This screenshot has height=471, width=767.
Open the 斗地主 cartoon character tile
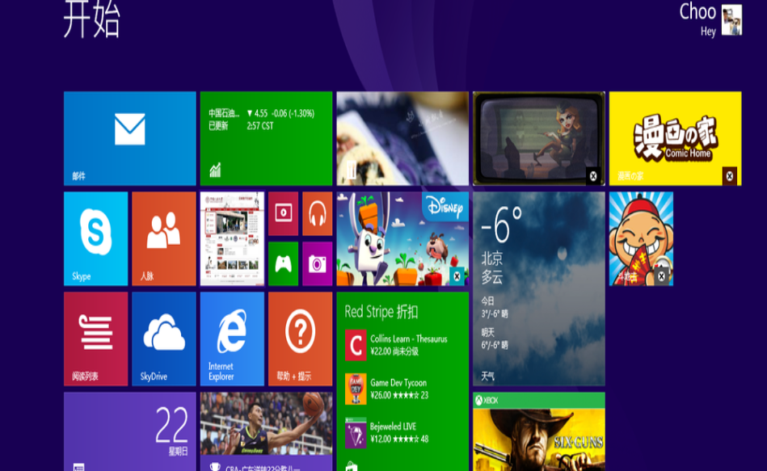[641, 238]
